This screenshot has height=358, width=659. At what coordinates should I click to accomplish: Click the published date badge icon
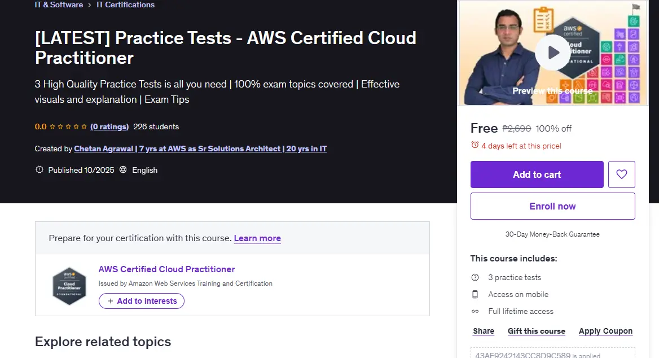click(x=39, y=169)
